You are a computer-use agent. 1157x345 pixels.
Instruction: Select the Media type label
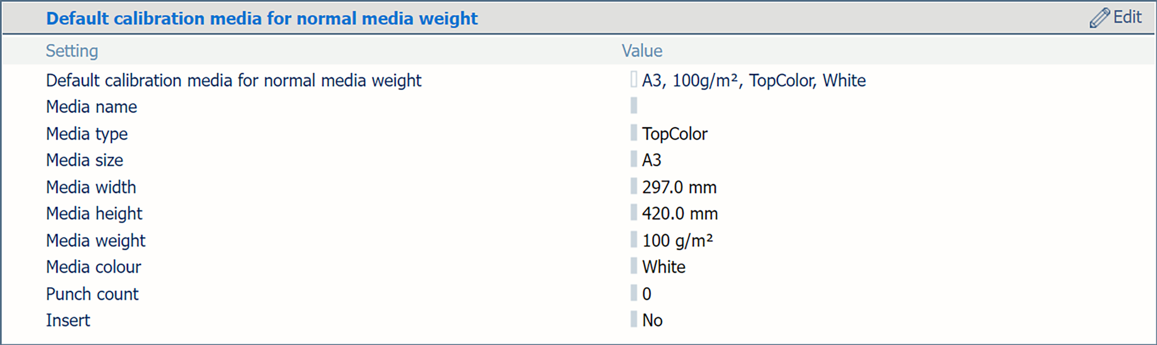(x=87, y=134)
